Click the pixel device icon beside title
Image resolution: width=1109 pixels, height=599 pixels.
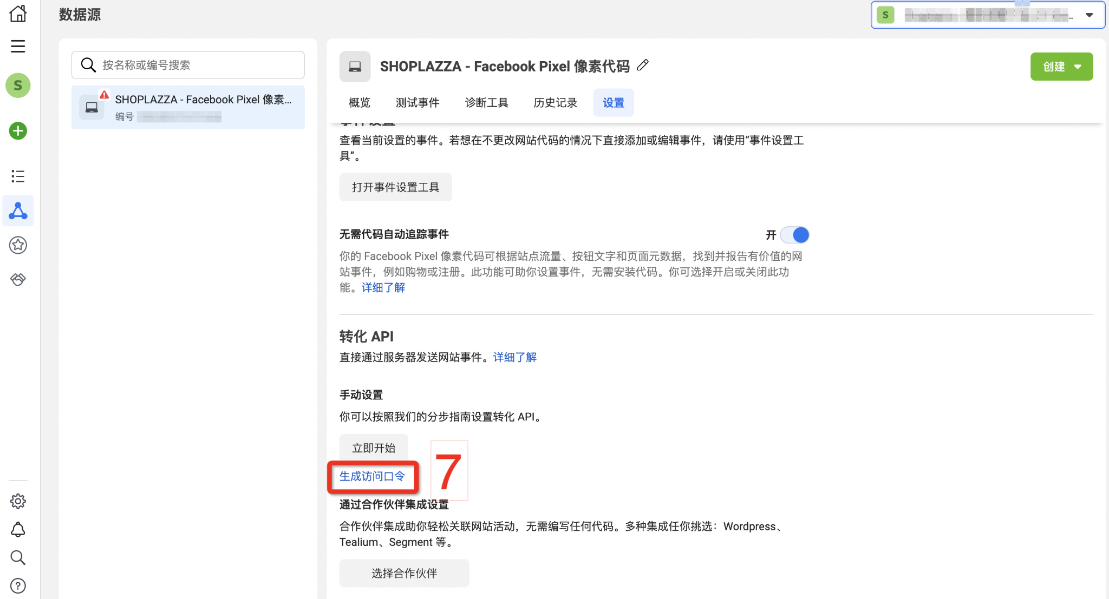[x=355, y=67]
